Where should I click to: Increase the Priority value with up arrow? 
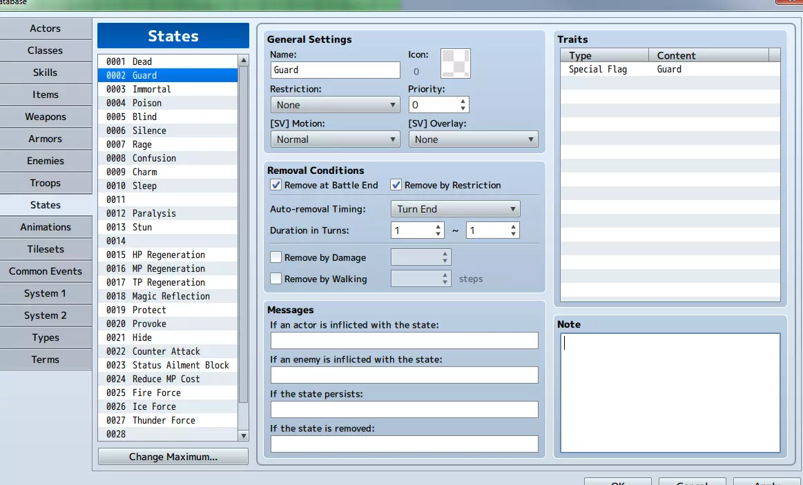pos(463,101)
